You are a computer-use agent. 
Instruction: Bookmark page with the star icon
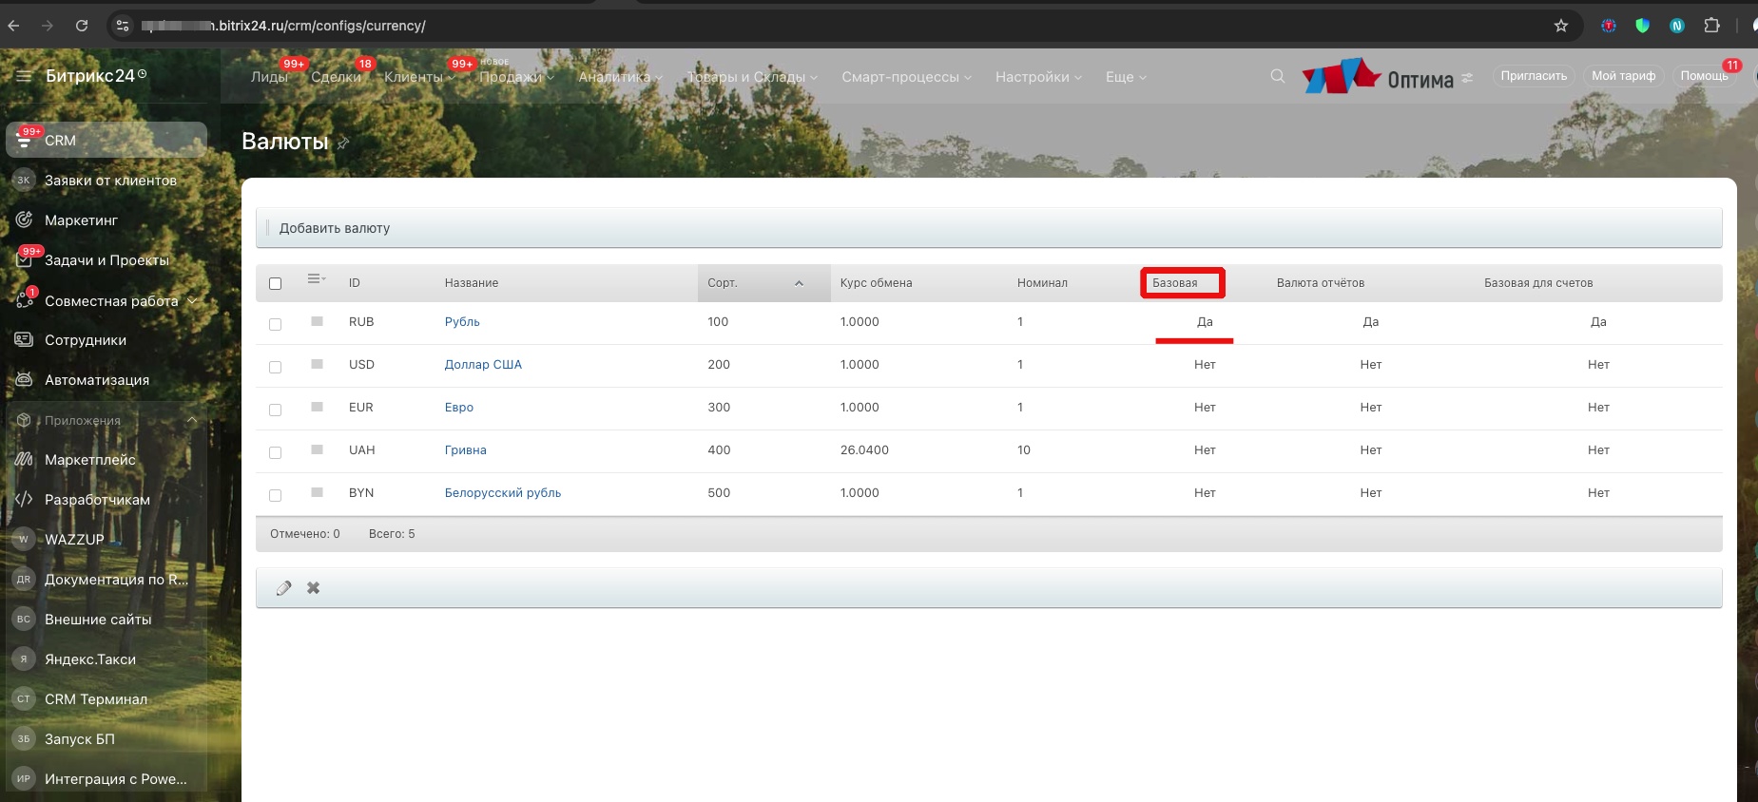(x=1560, y=26)
